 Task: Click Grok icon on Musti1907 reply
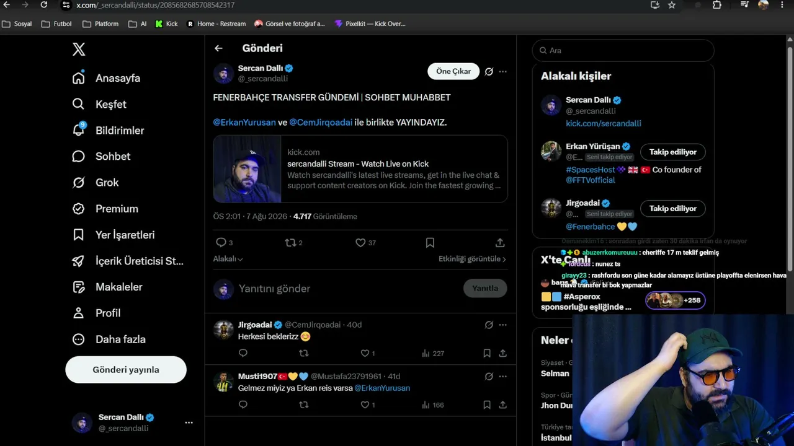(x=489, y=376)
